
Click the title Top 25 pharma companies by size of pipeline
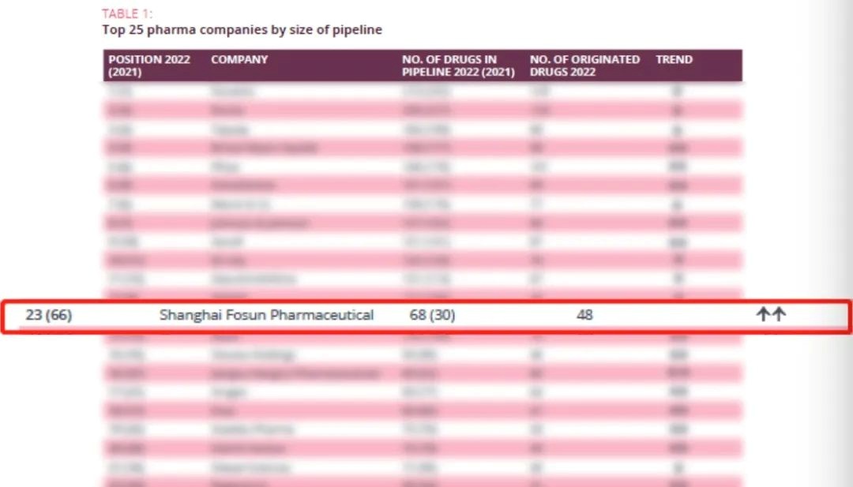[x=242, y=30]
